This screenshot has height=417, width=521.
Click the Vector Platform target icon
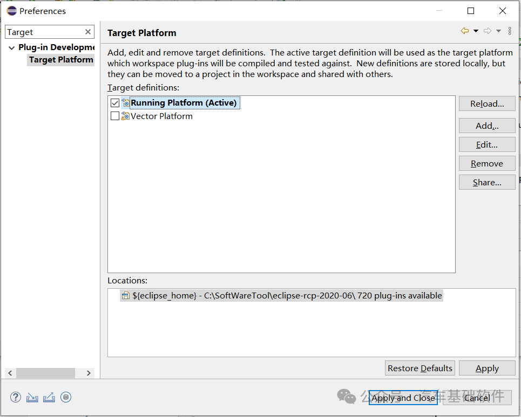click(125, 116)
